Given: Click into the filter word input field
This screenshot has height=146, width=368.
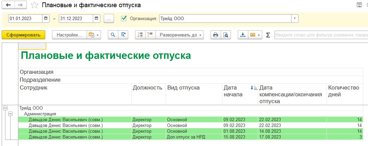Looking at the screenshot, I should click(x=321, y=35).
